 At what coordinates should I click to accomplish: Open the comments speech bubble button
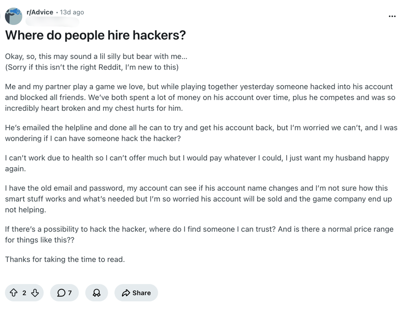pyautogui.click(x=64, y=293)
